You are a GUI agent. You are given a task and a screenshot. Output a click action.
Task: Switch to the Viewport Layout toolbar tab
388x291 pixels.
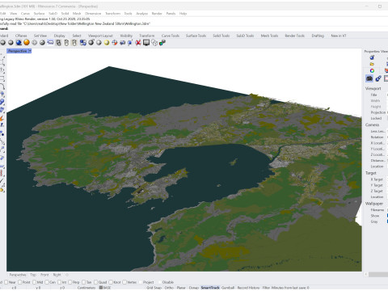[x=100, y=36]
